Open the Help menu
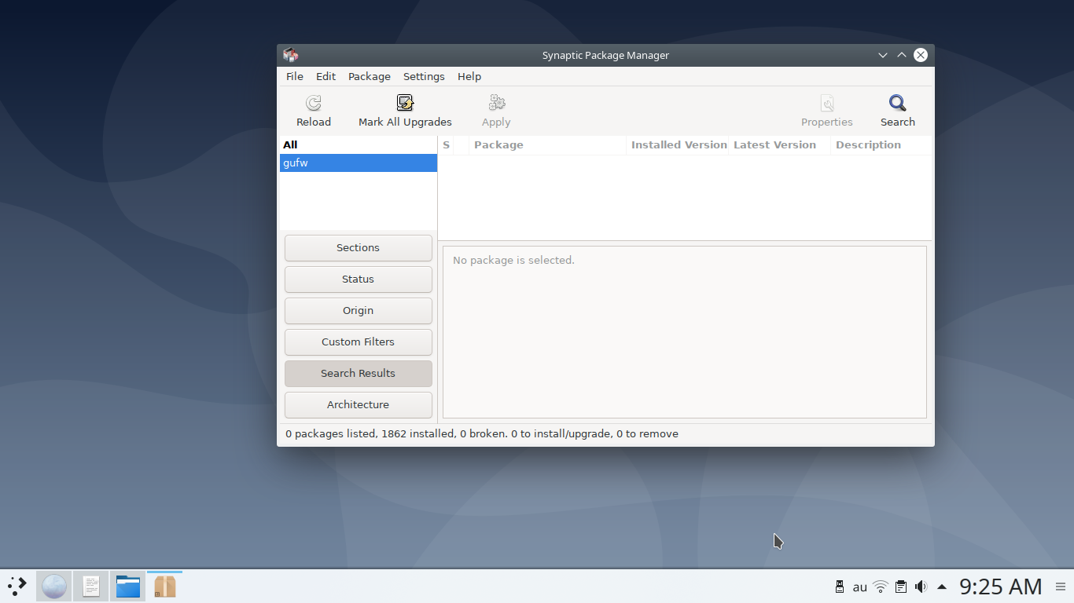The width and height of the screenshot is (1074, 603). [x=469, y=76]
